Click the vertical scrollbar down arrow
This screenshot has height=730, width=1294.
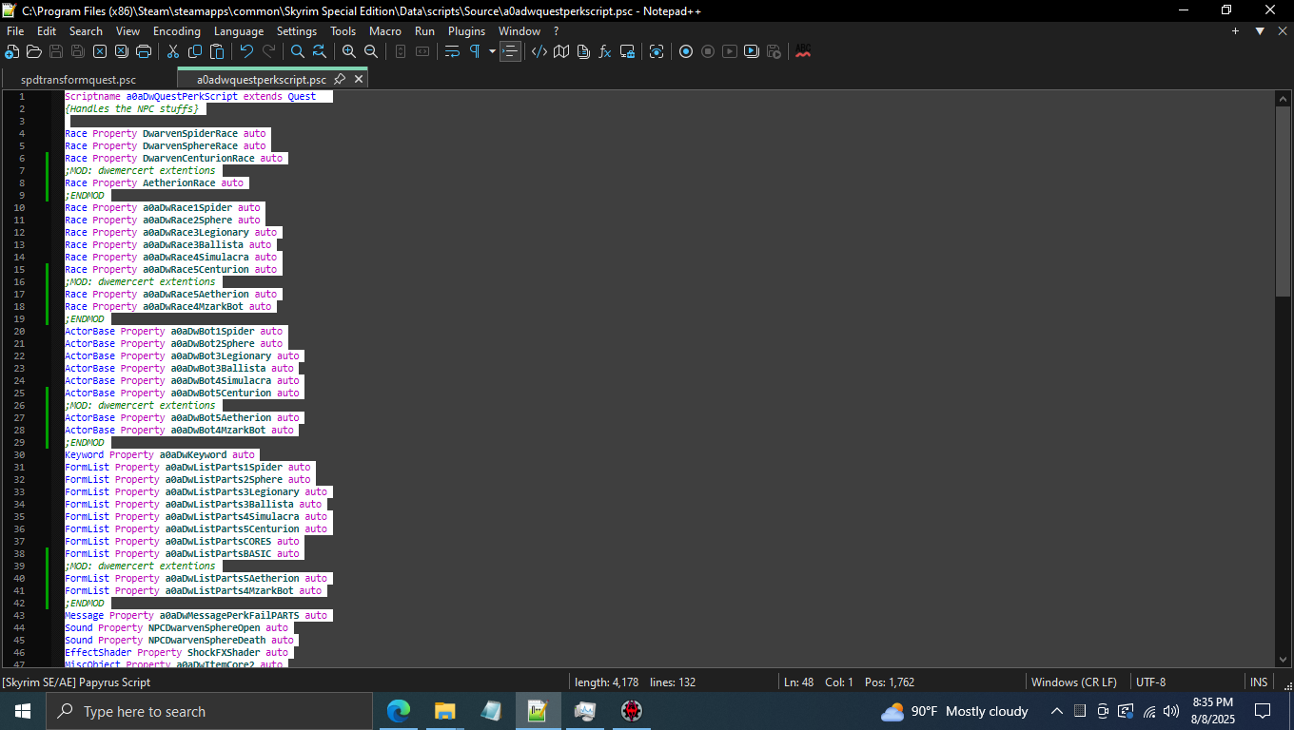(x=1283, y=659)
